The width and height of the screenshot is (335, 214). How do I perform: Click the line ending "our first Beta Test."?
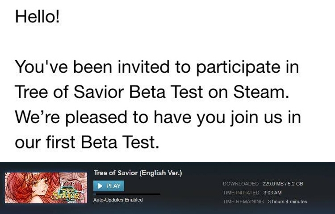pos(87,142)
